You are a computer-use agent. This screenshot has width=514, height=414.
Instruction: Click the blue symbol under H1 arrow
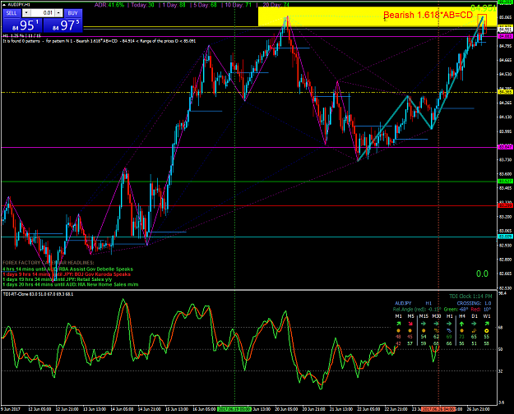449,331
